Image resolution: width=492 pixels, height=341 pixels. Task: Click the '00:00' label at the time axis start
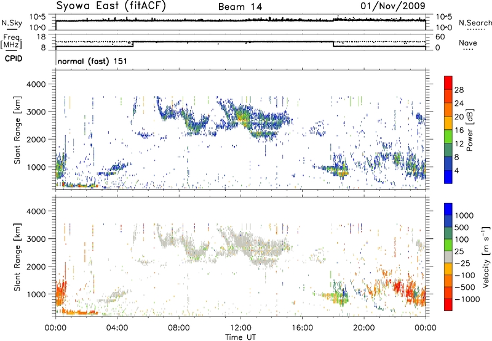[x=55, y=328]
